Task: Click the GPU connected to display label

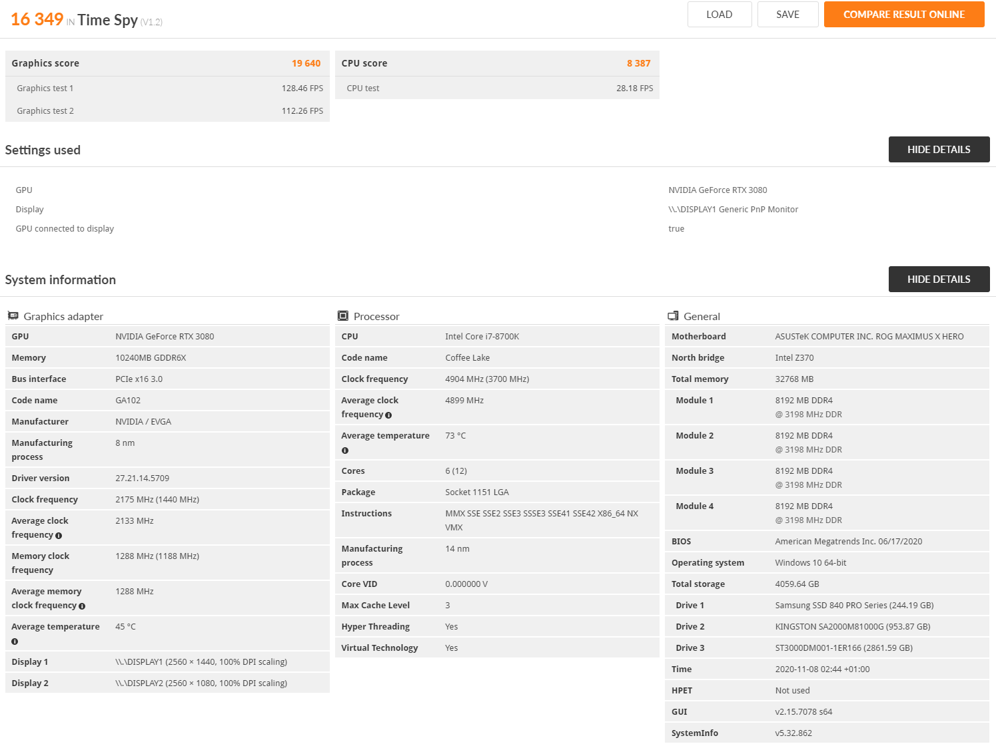Action: [65, 228]
